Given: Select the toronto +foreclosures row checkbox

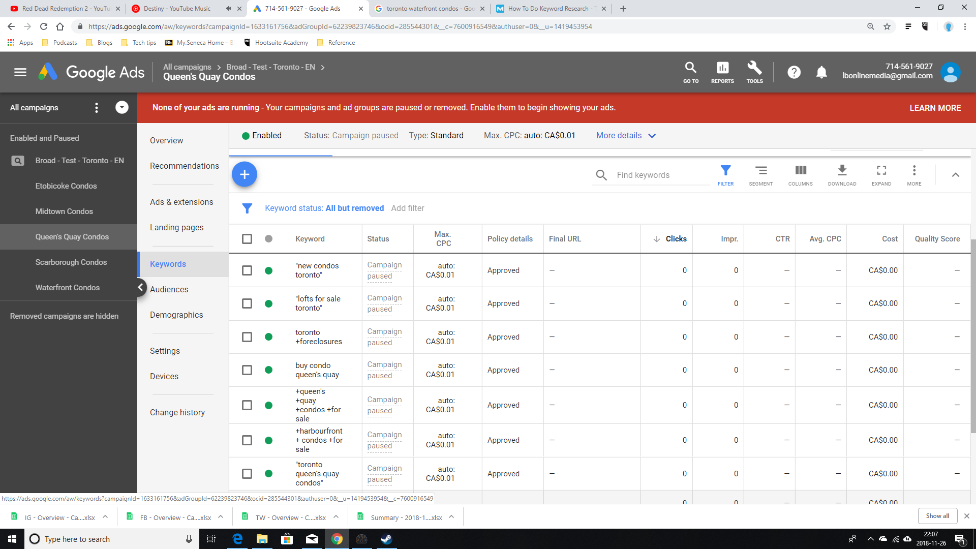Looking at the screenshot, I should tap(247, 337).
